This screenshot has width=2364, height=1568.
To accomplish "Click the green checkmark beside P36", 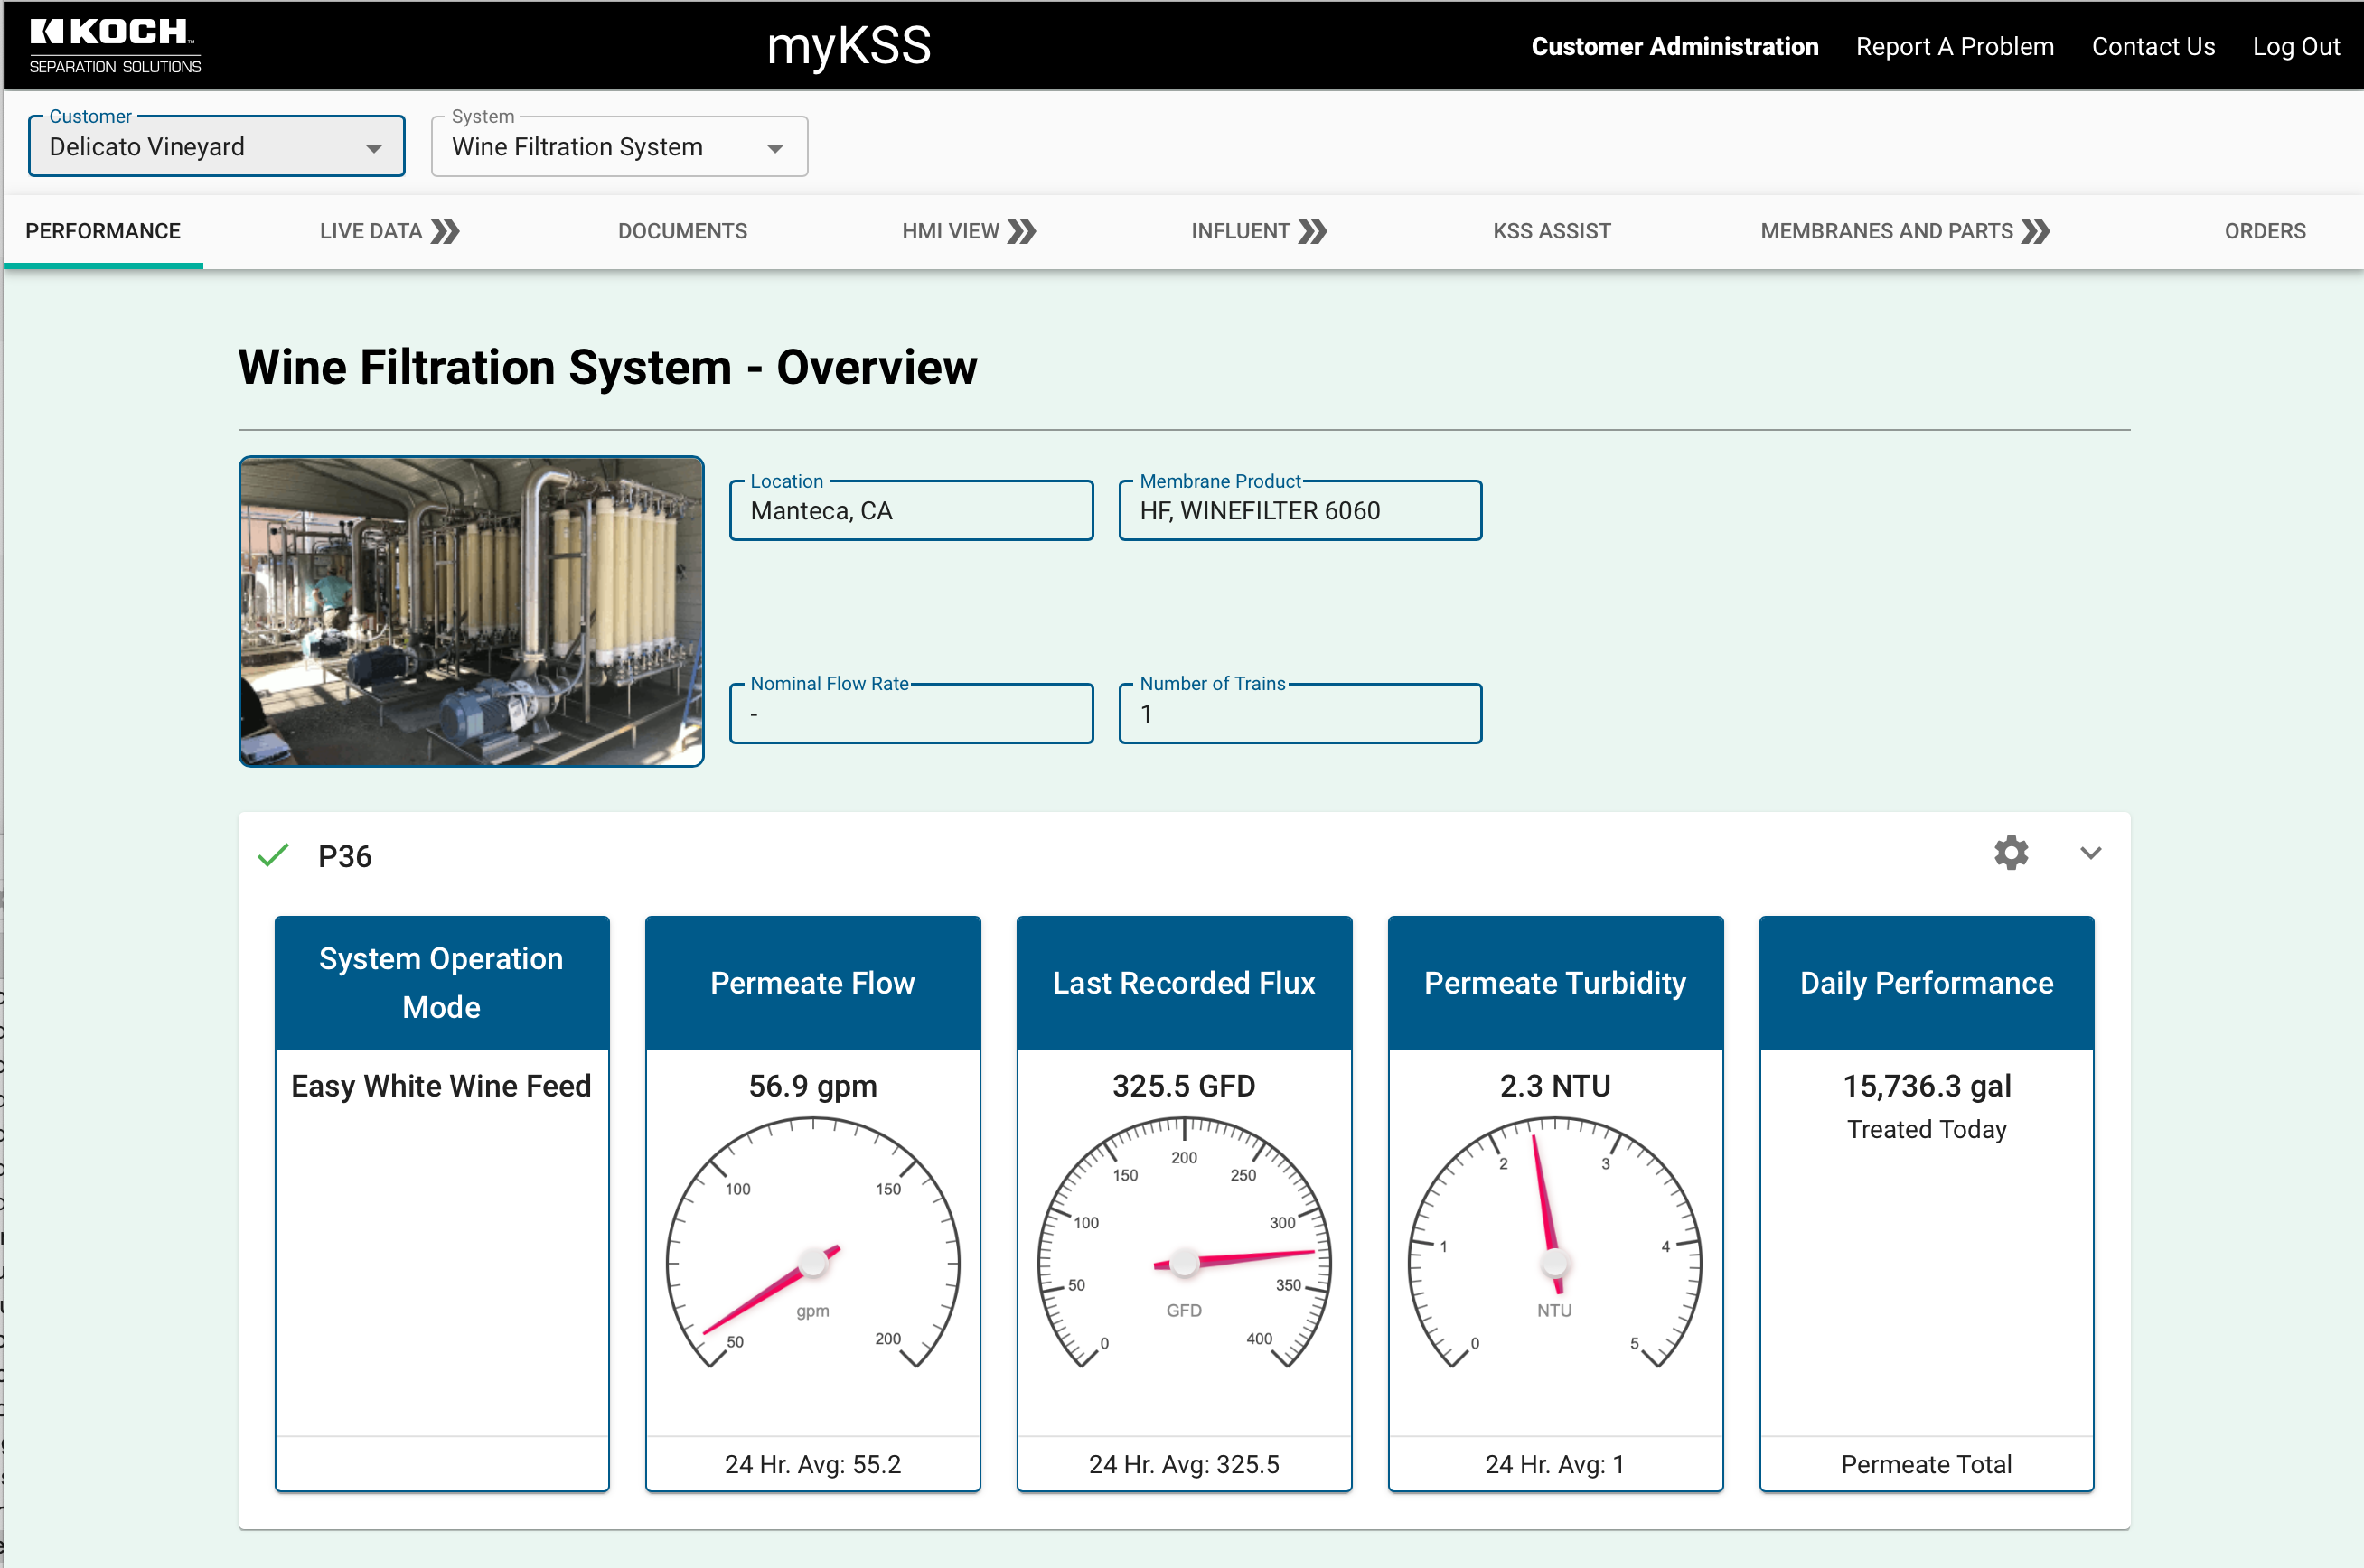I will (x=273, y=855).
